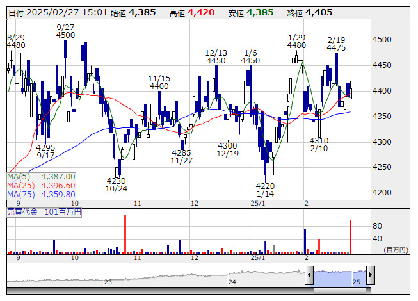Click the 4285 11/27 low annotation
The height and width of the screenshot is (301, 418).
(x=182, y=156)
